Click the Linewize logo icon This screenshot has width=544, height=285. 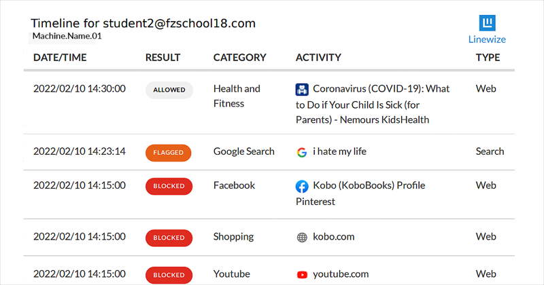tap(487, 23)
